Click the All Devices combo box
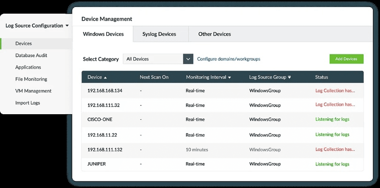380x188 pixels. [x=153, y=59]
